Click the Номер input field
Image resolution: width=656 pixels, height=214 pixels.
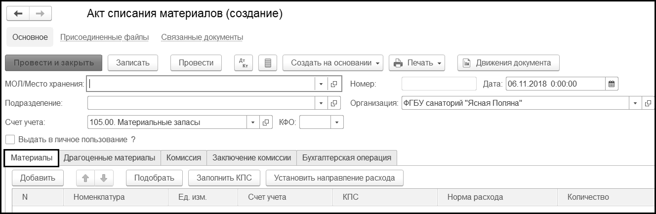click(439, 84)
